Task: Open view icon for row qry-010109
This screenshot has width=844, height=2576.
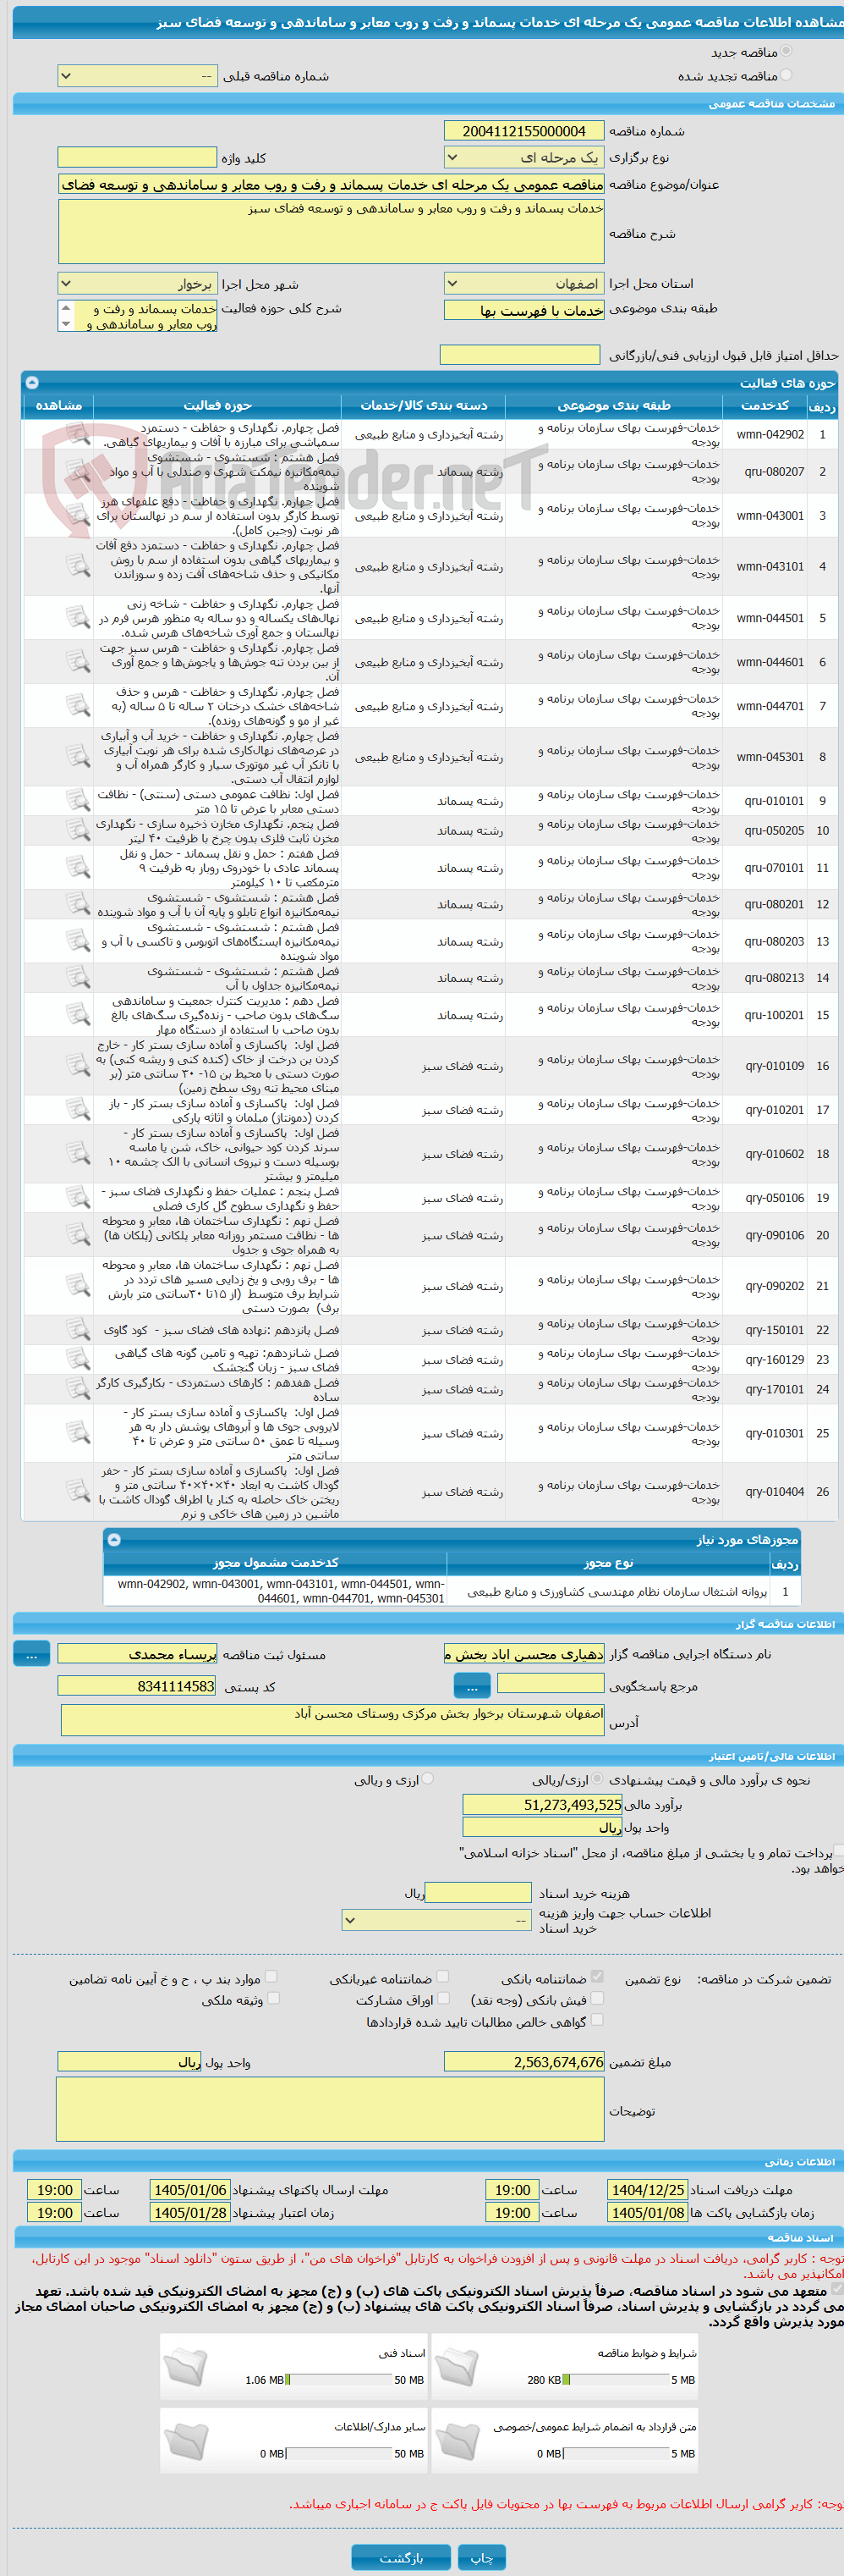Action: tap(78, 1066)
